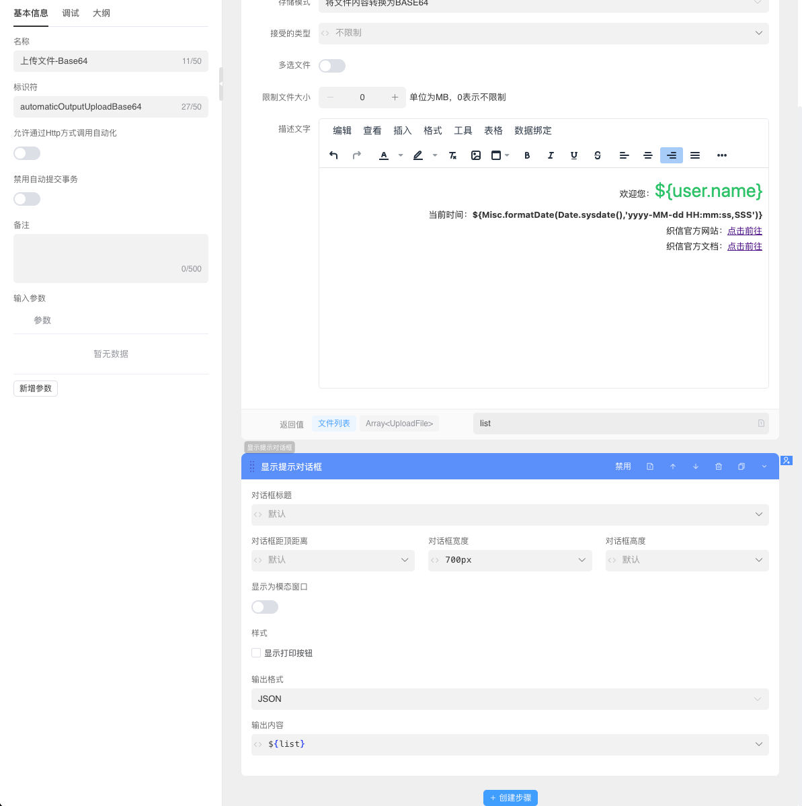Open the 输出格式 JSON dropdown
The width and height of the screenshot is (802, 806).
[510, 699]
